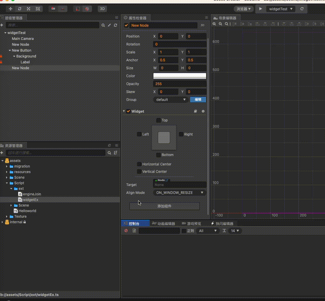Select the Scale transform tool
The width and height of the screenshot is (325, 301).
click(x=29, y=9)
